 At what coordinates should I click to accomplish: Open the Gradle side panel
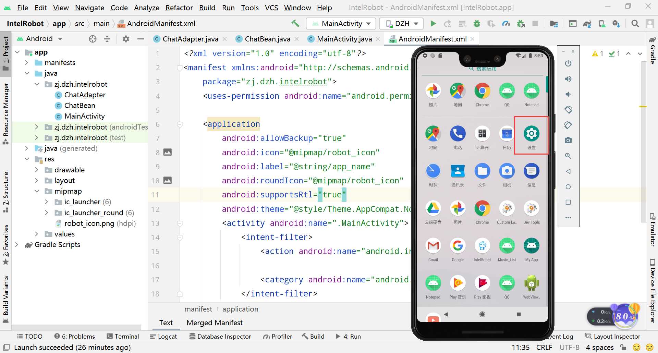click(x=653, y=50)
